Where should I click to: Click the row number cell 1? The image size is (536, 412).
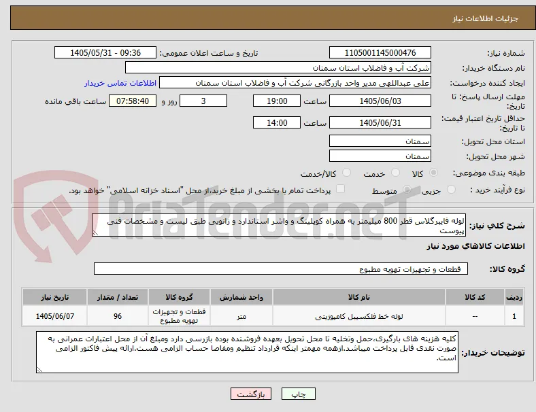(x=514, y=316)
